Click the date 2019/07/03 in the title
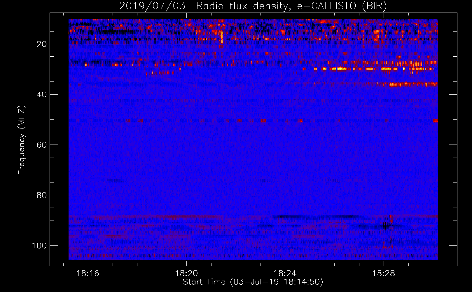This screenshot has height=292, width=472. pos(152,6)
